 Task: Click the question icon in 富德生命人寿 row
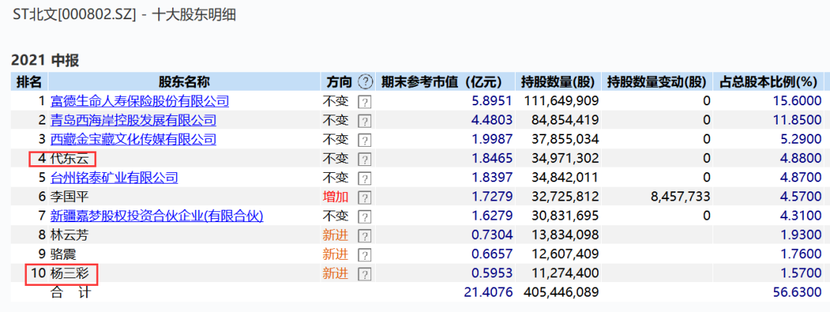[364, 101]
